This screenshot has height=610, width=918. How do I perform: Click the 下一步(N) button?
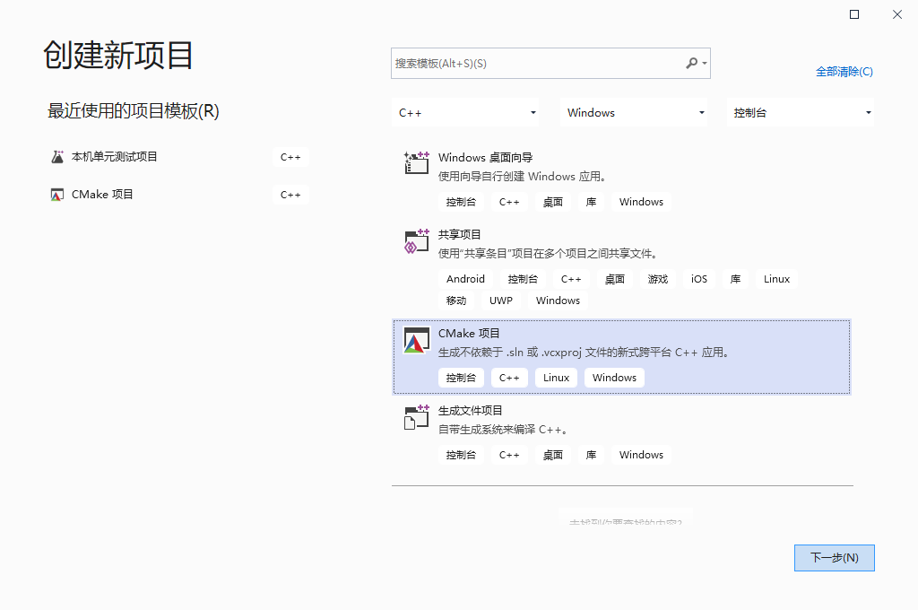[x=835, y=558]
